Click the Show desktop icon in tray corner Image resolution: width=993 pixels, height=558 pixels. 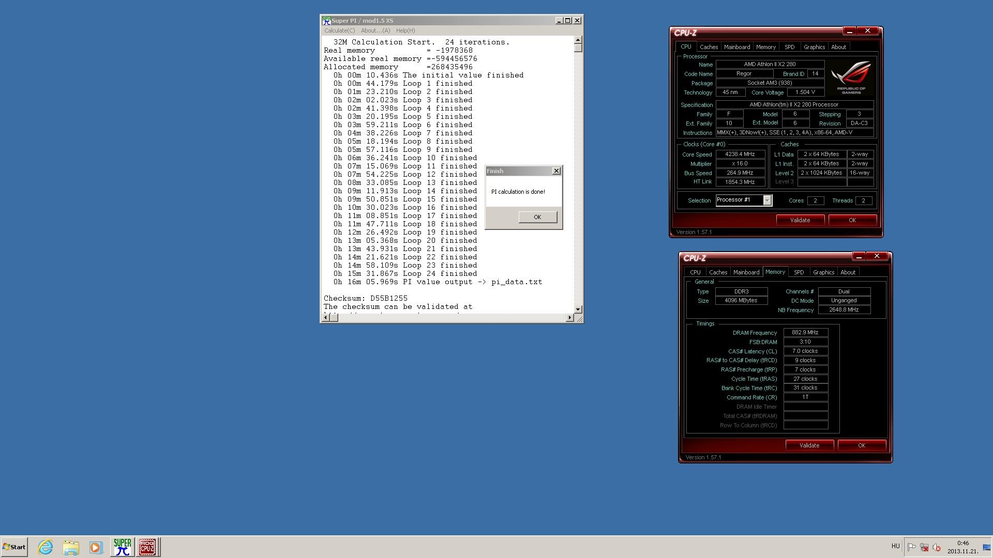987,547
